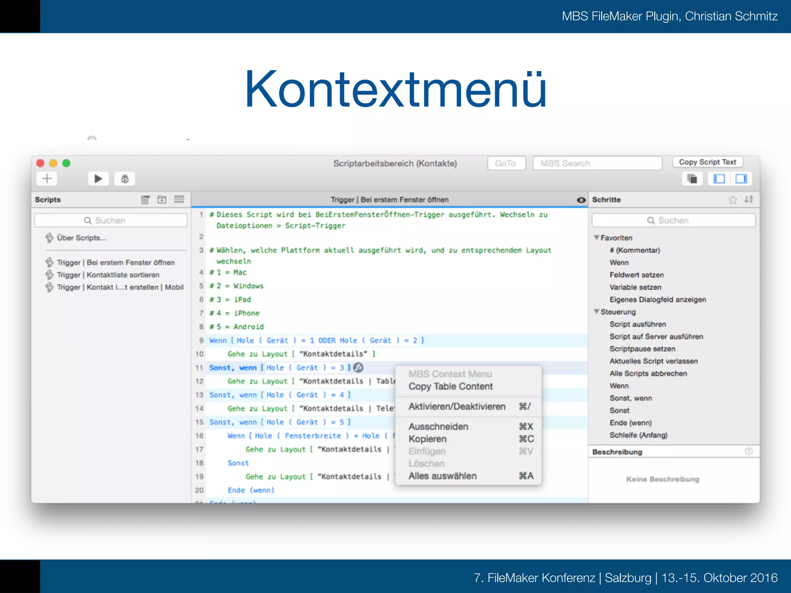Focus the Schritte Suchen search field

[x=674, y=220]
